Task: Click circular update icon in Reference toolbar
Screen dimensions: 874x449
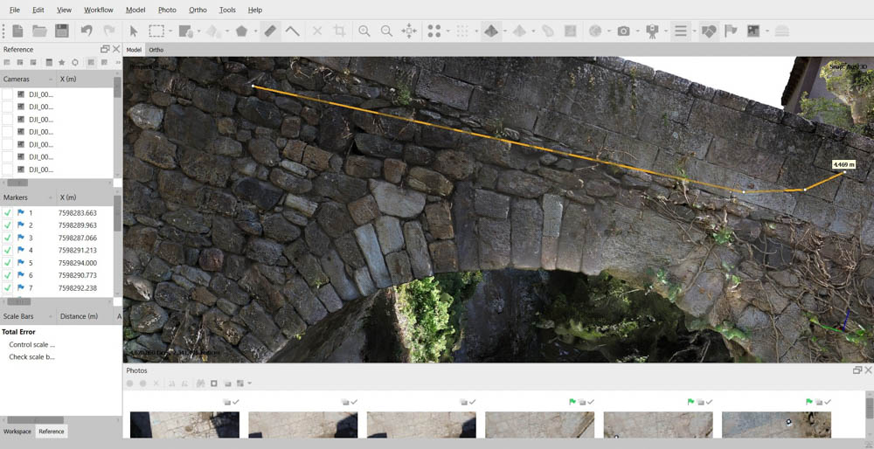Action: pyautogui.click(x=74, y=62)
